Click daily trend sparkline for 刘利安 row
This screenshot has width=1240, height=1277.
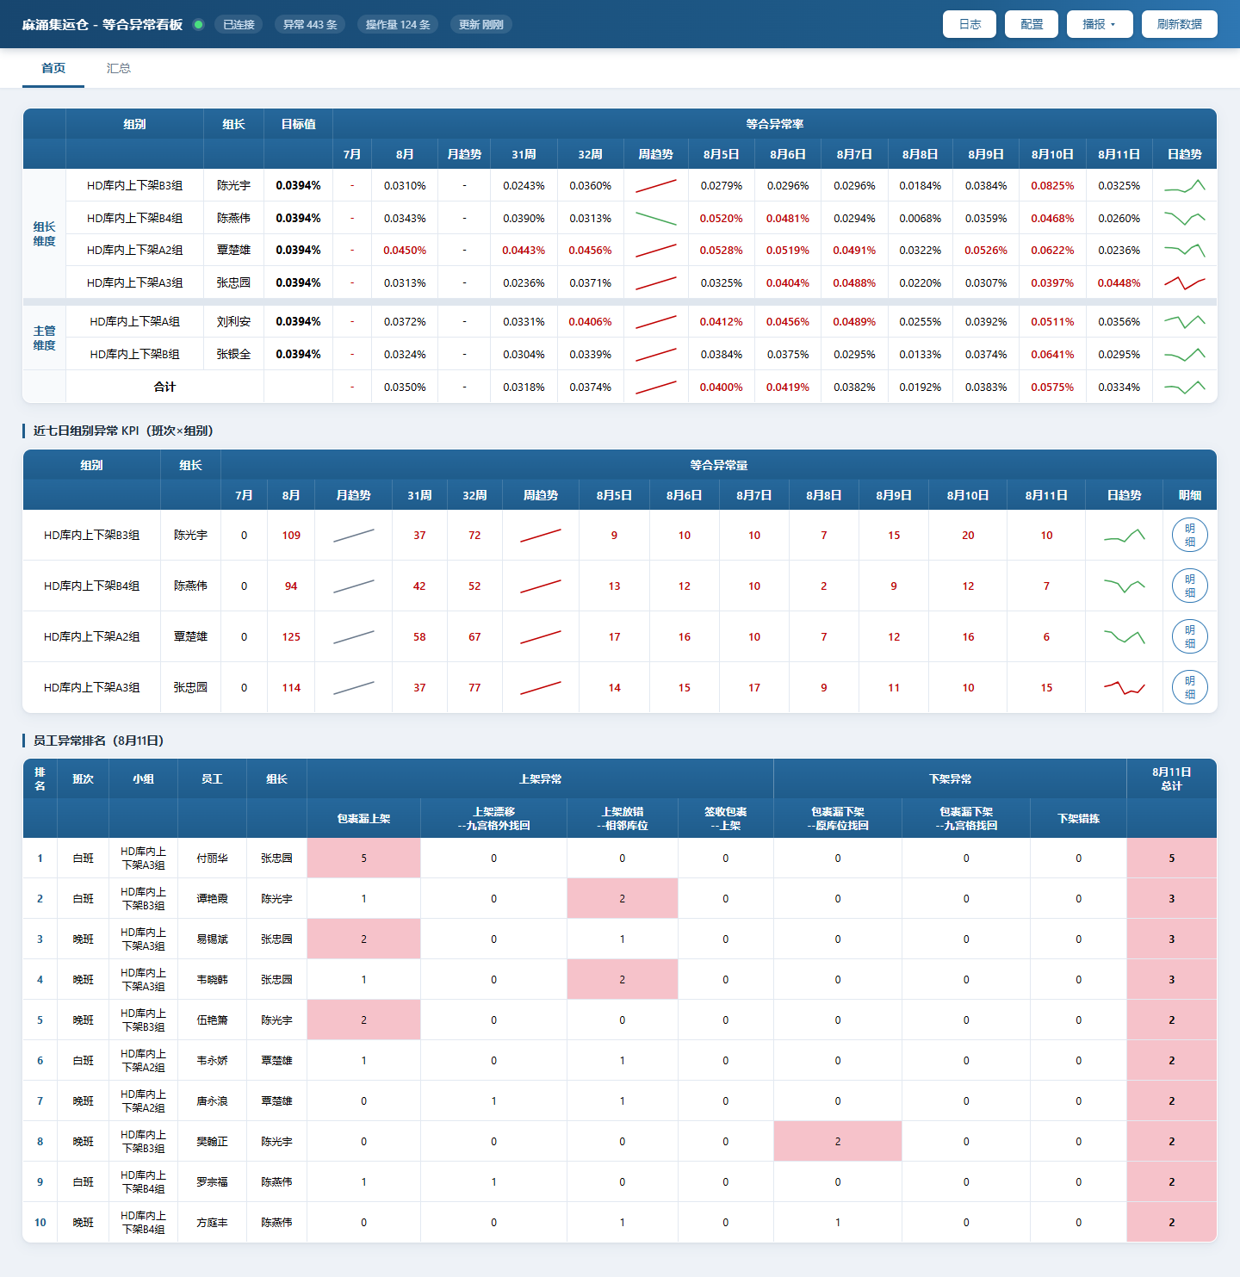(1185, 321)
